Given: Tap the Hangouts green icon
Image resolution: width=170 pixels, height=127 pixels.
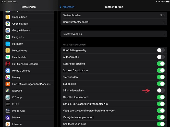Looking at the screenshot, I should (x=8, y=37).
